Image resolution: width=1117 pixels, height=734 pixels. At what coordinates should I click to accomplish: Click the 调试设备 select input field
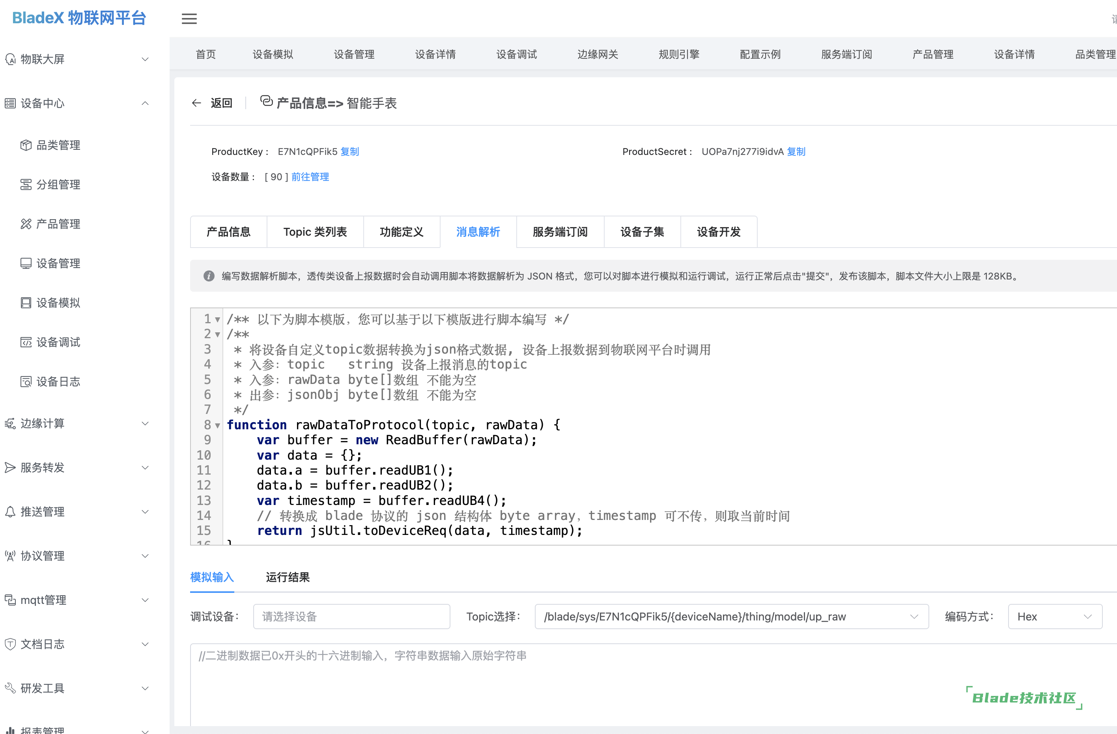[351, 616]
